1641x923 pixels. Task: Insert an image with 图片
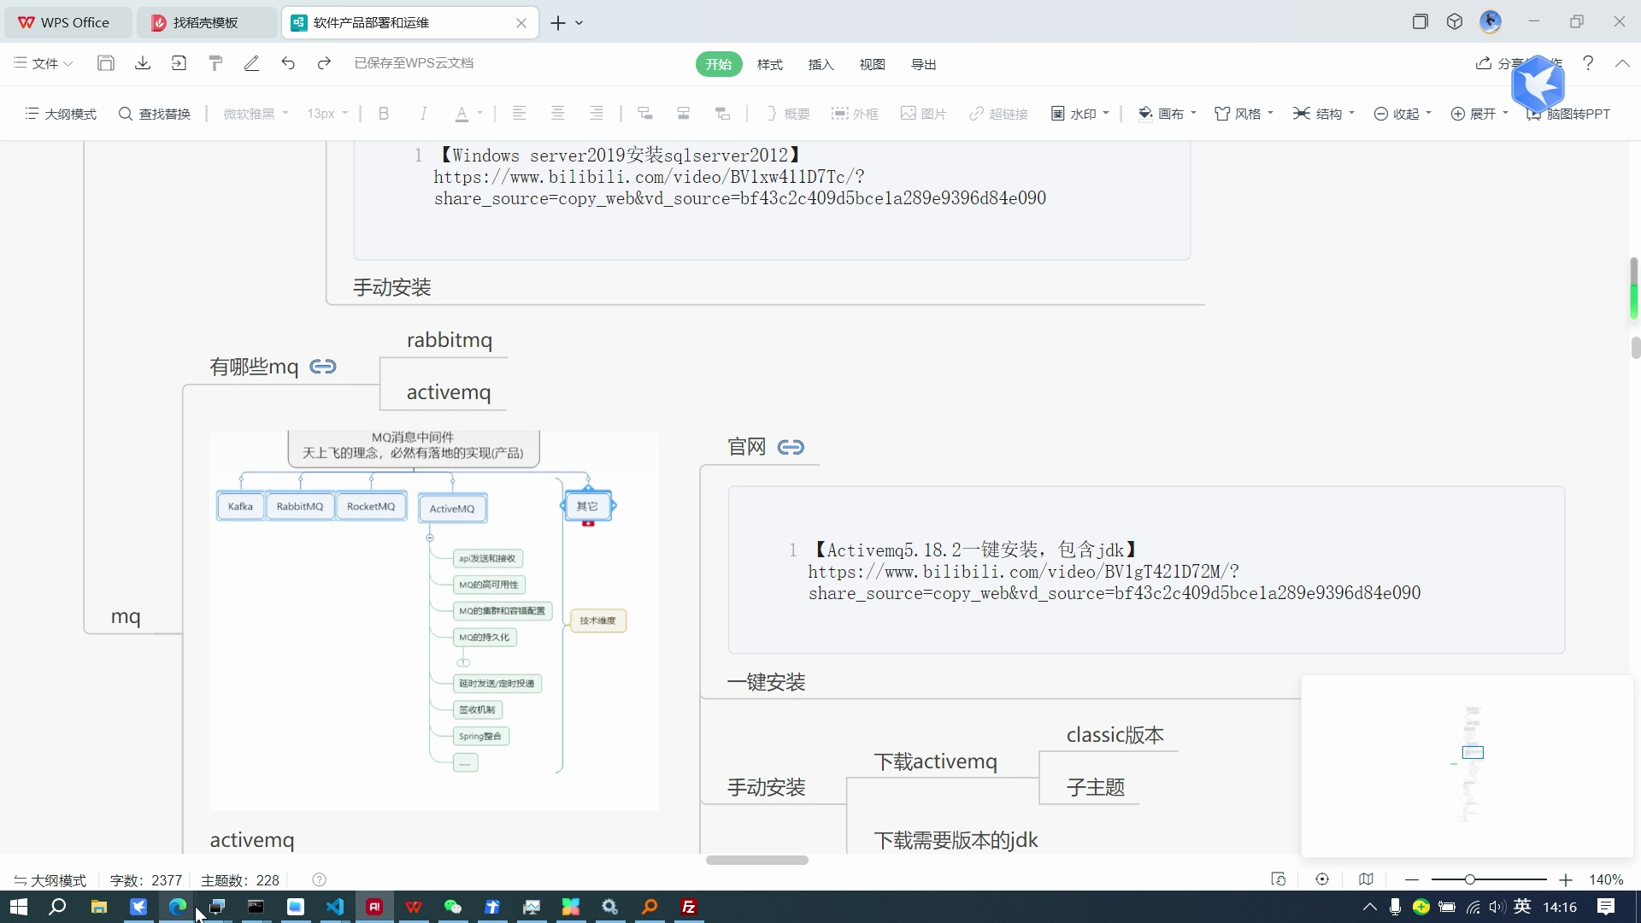pyautogui.click(x=923, y=114)
